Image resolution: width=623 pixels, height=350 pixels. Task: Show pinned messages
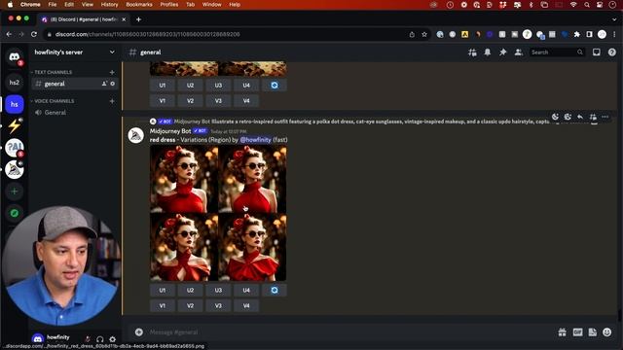tap(503, 52)
